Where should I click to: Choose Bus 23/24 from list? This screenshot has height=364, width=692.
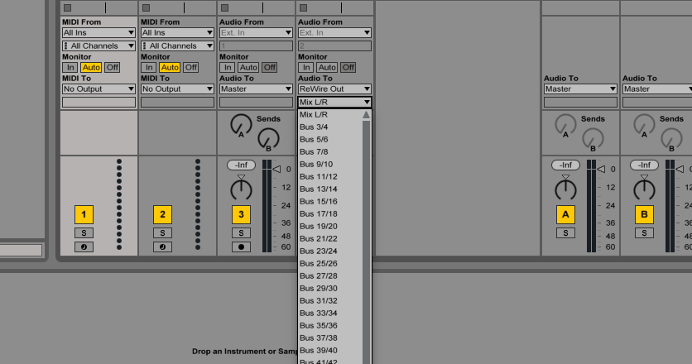click(x=330, y=251)
